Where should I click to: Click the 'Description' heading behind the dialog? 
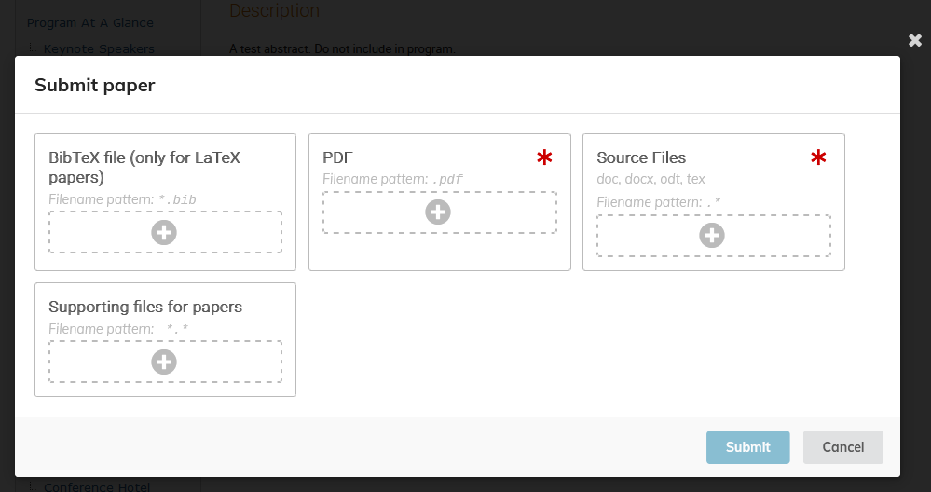(x=274, y=10)
